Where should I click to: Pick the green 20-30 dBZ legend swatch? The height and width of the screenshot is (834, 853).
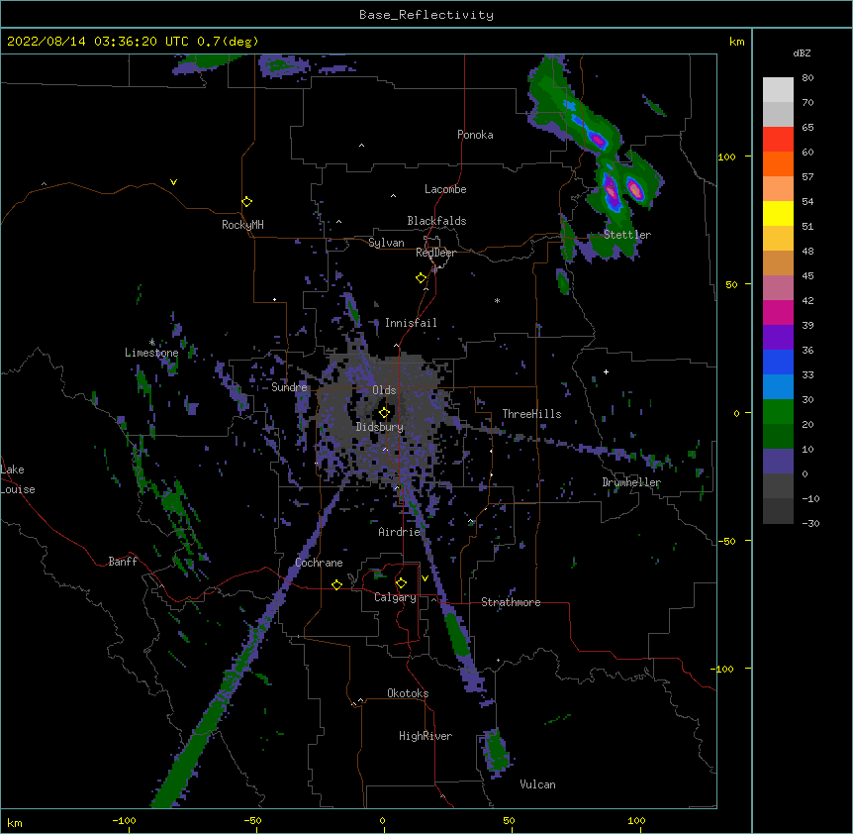pos(778,412)
